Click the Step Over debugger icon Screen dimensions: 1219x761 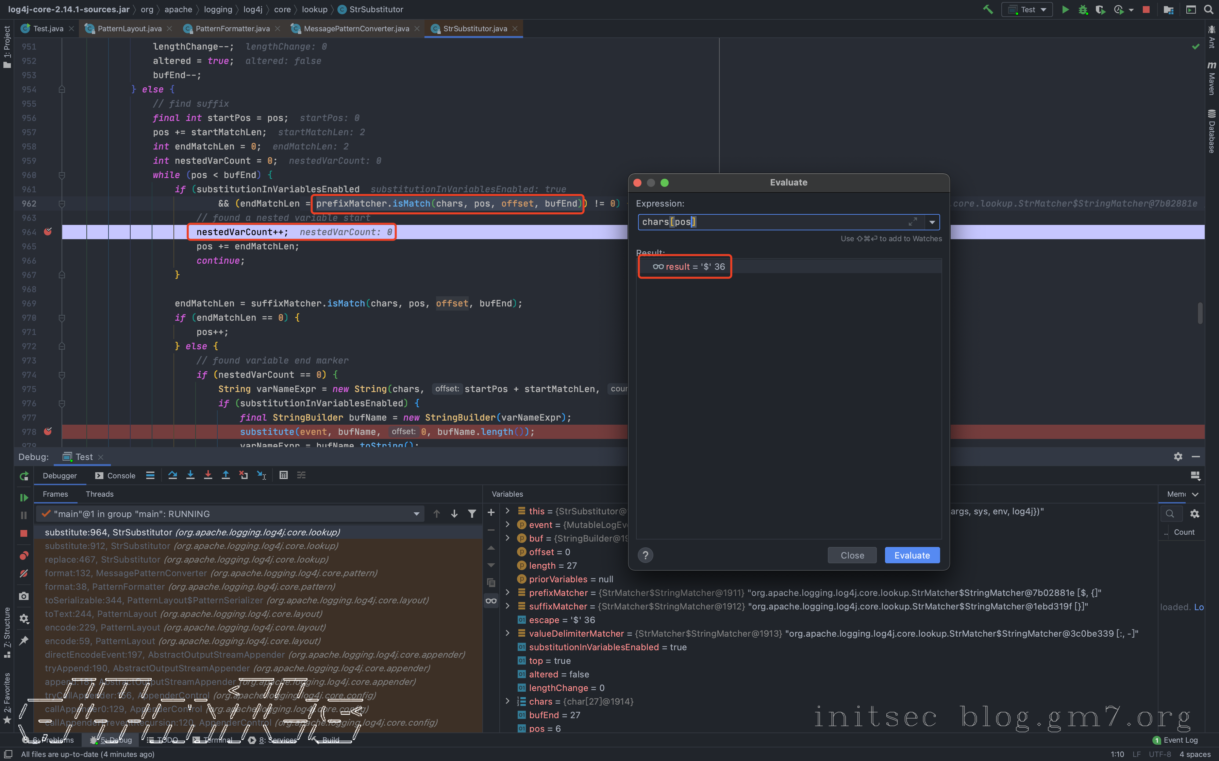click(x=173, y=475)
